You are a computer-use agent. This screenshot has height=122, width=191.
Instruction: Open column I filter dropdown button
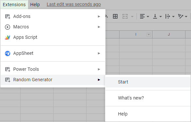coord(149,35)
